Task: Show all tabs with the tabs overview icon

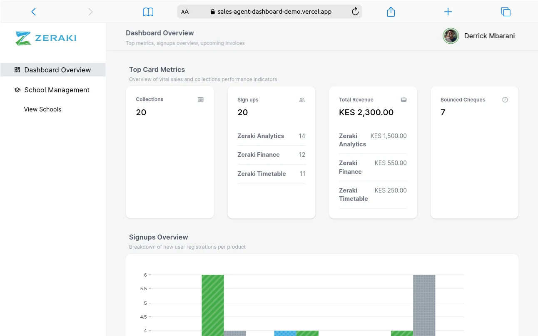Action: [x=506, y=12]
